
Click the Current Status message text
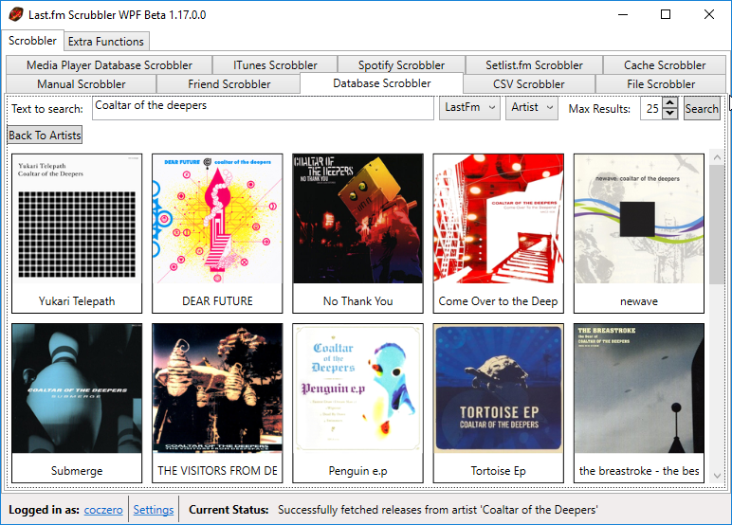(437, 510)
